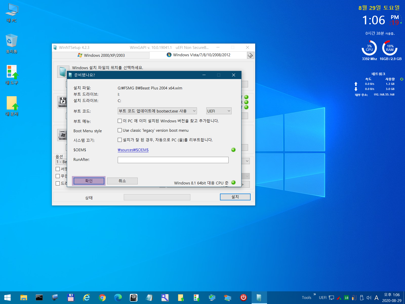
Task: Launch Internet Explorer from the taskbar
Action: (87, 298)
